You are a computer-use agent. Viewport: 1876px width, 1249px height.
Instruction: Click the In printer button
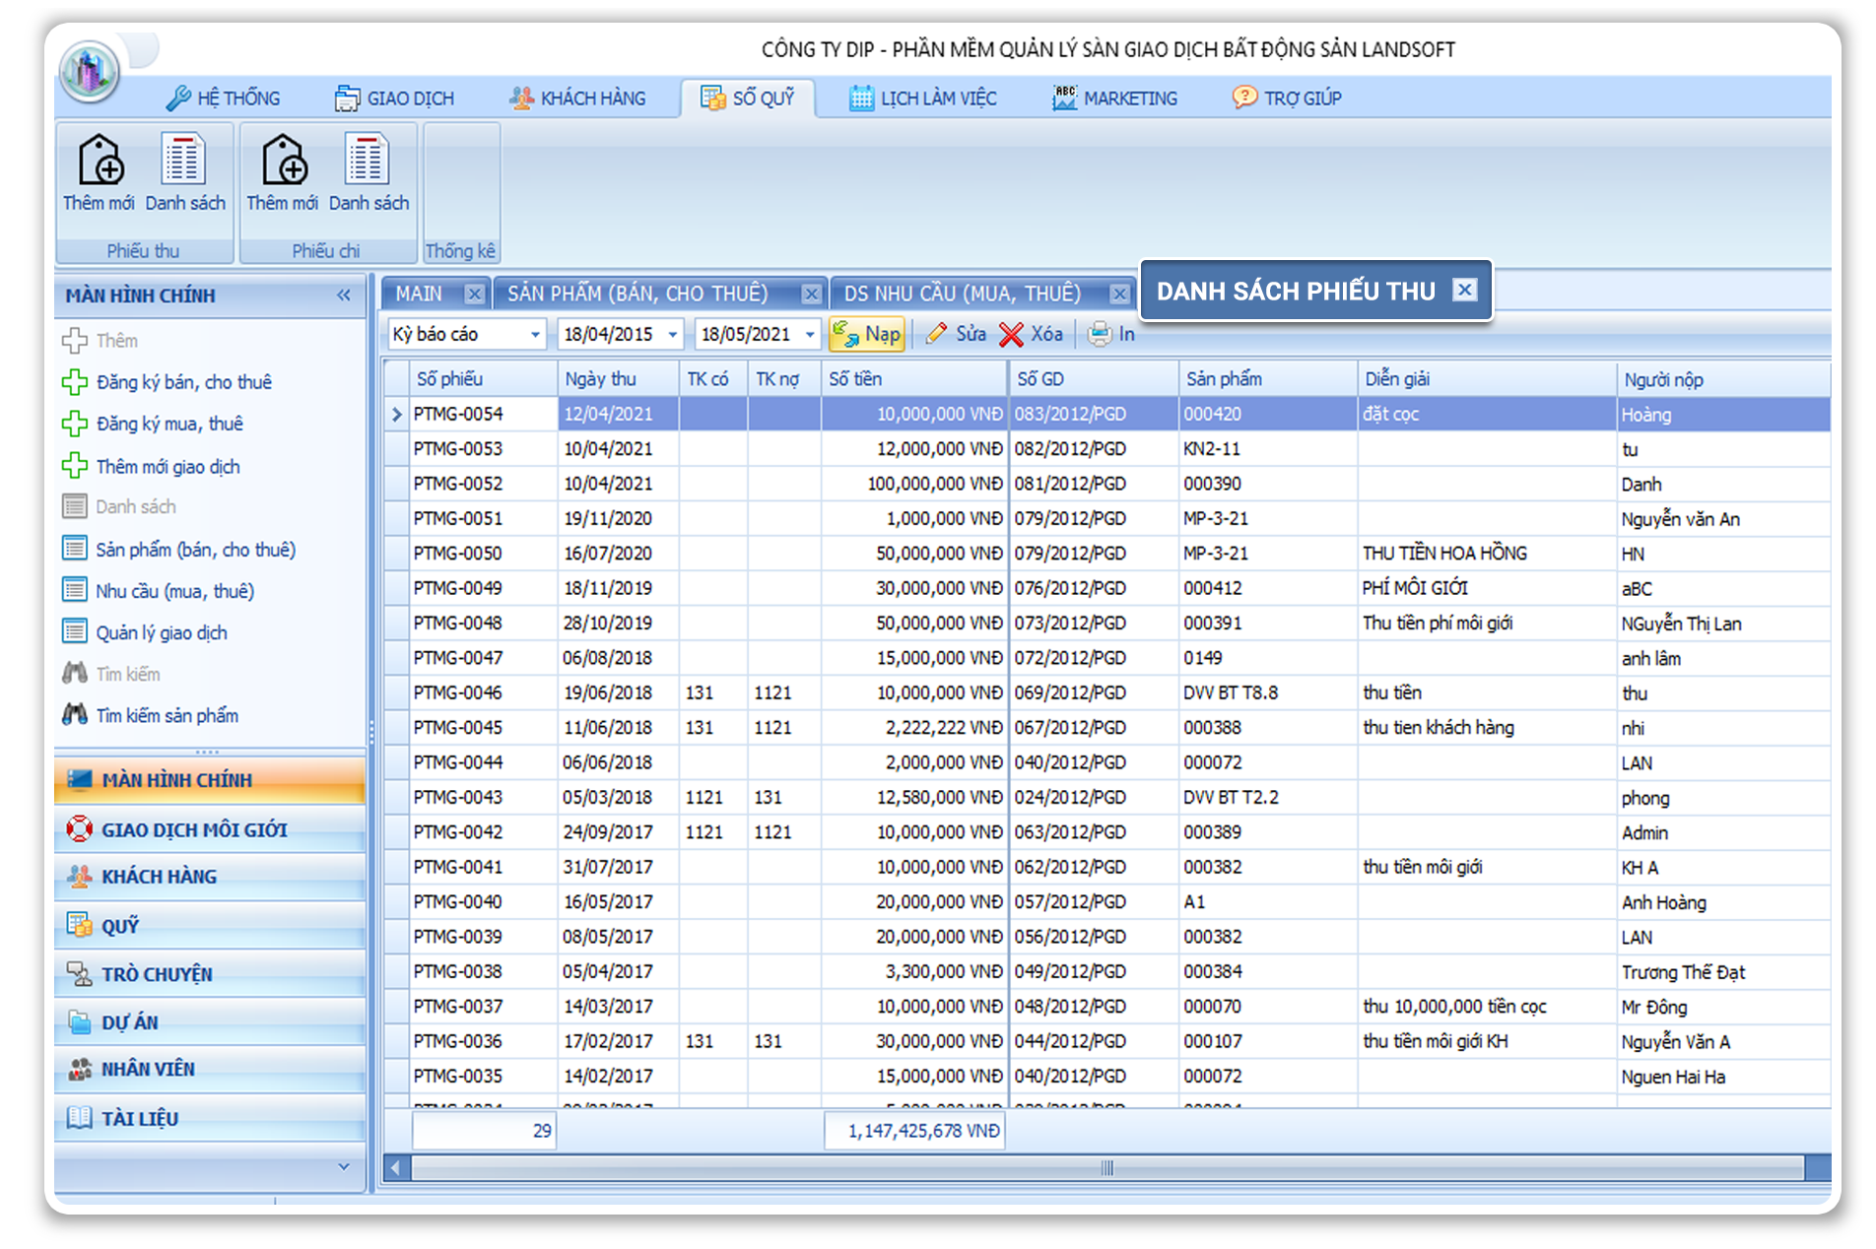pyautogui.click(x=1110, y=335)
